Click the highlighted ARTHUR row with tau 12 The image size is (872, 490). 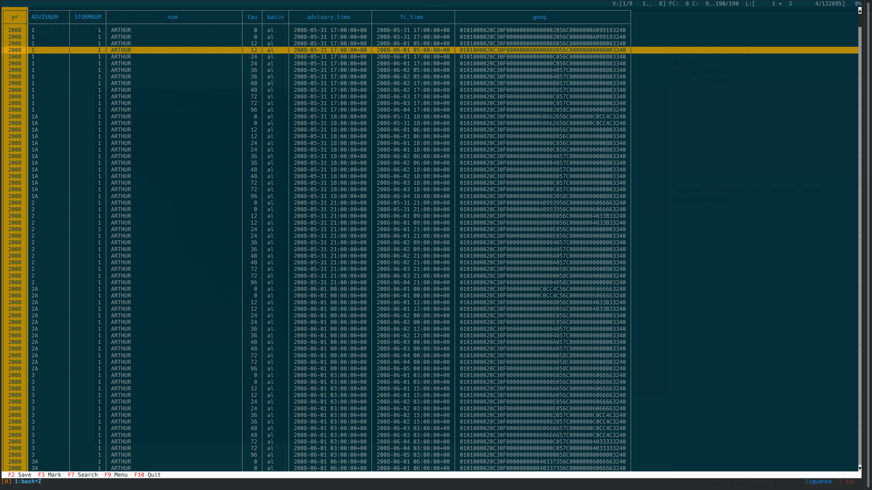121,50
